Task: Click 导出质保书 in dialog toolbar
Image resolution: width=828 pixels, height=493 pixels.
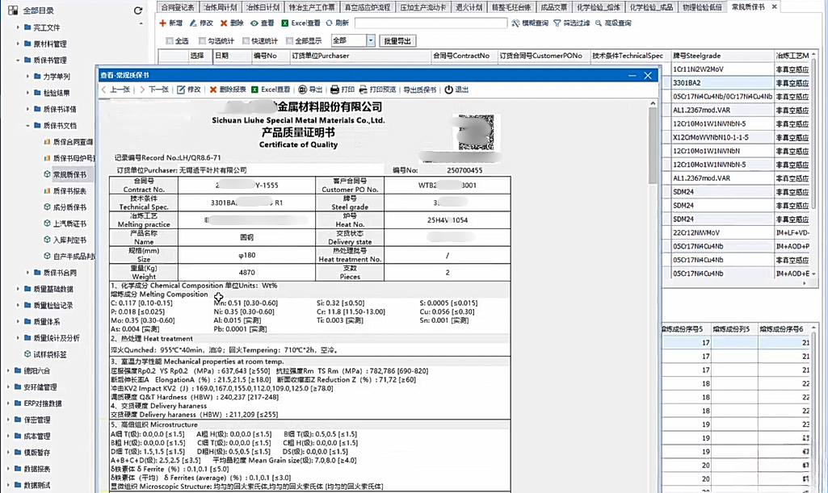Action: point(420,90)
